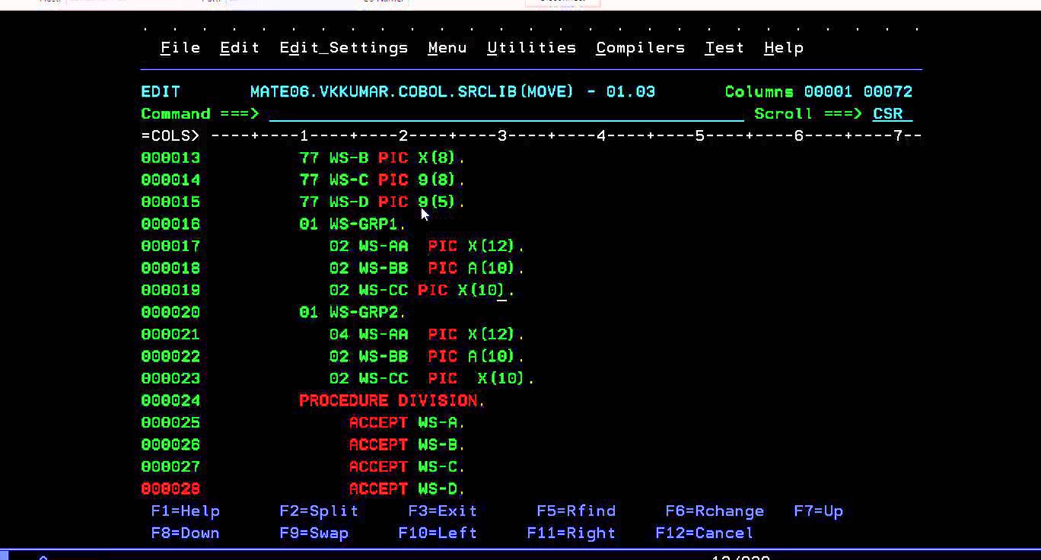Activate F1=Help function key
The height and width of the screenshot is (560, 1041).
click(185, 511)
